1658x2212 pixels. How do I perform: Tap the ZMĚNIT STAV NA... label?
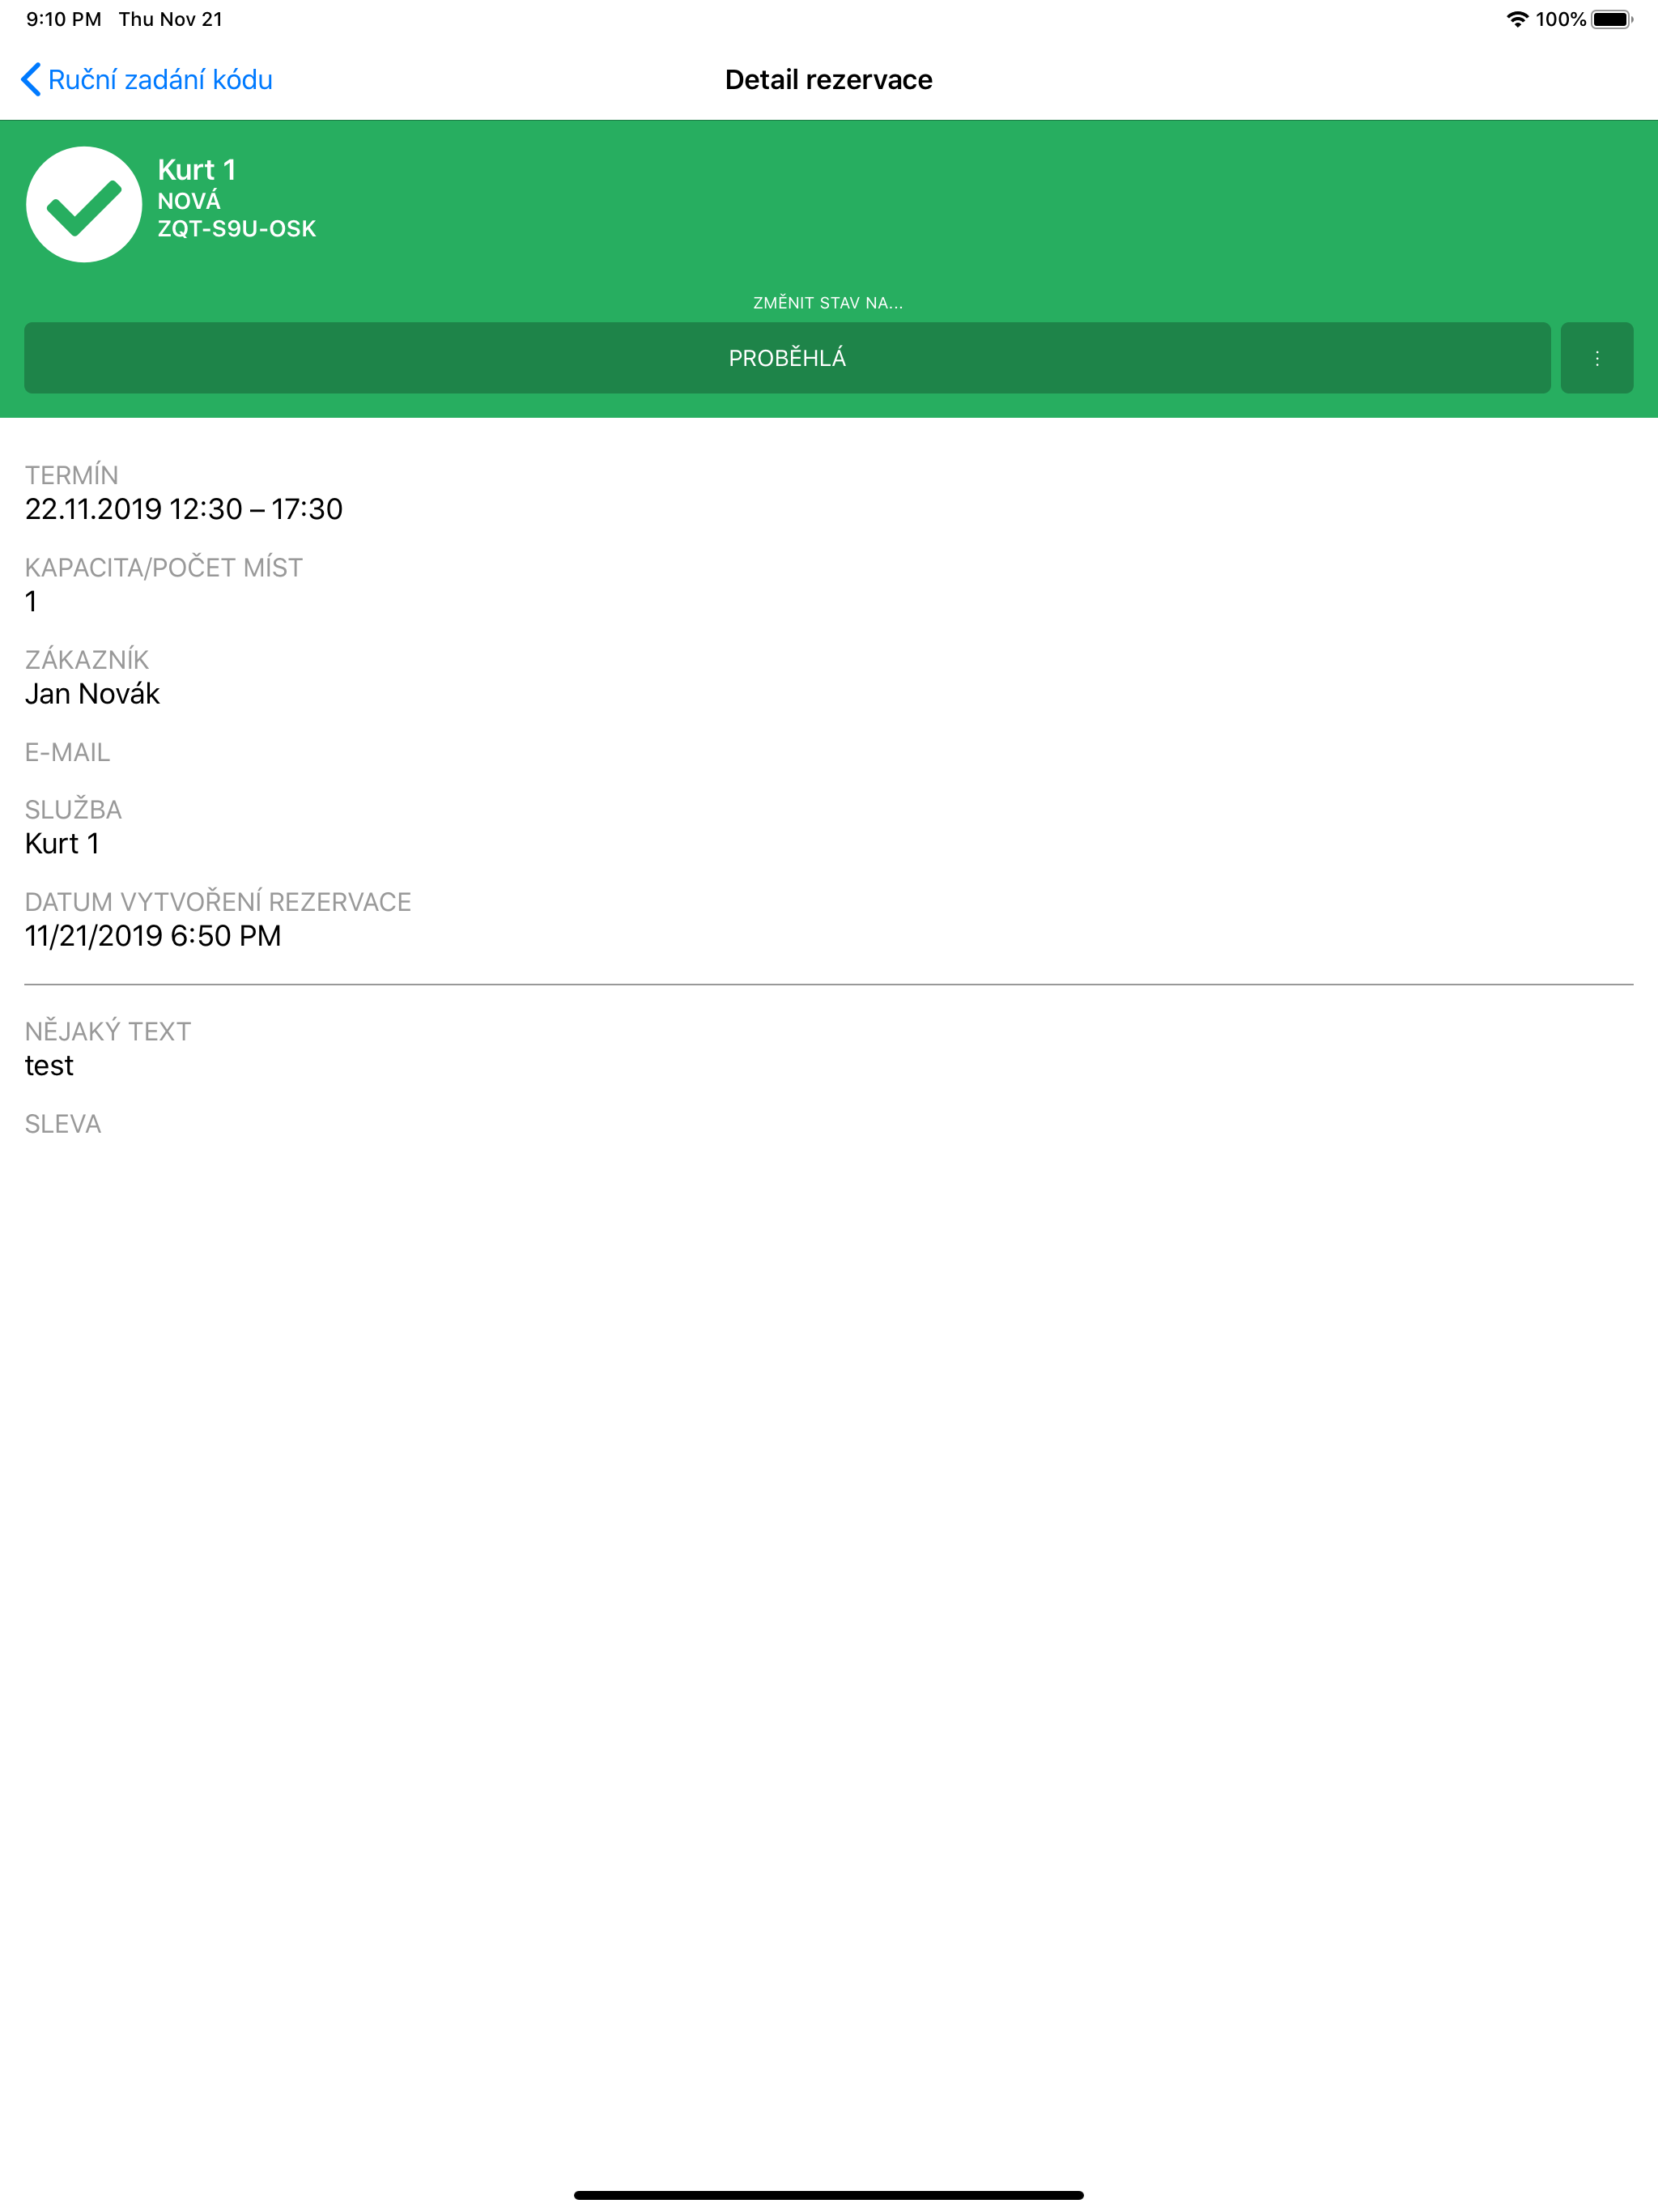[828, 303]
